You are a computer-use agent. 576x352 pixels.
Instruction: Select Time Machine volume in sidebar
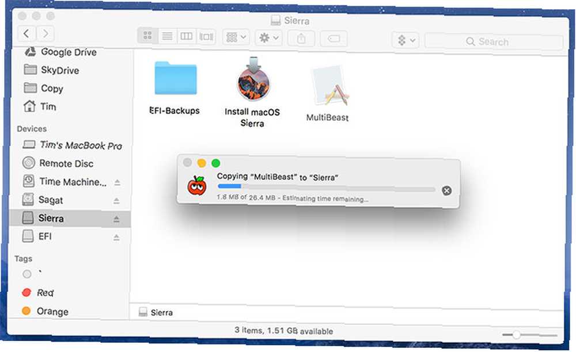click(65, 182)
